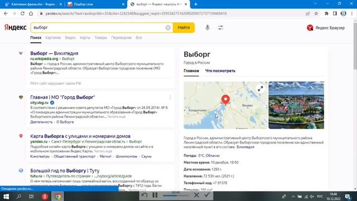Image resolution: width=357 pixels, height=201 pixels.
Task: Select the Поиск search category
Action: [x=36, y=38]
